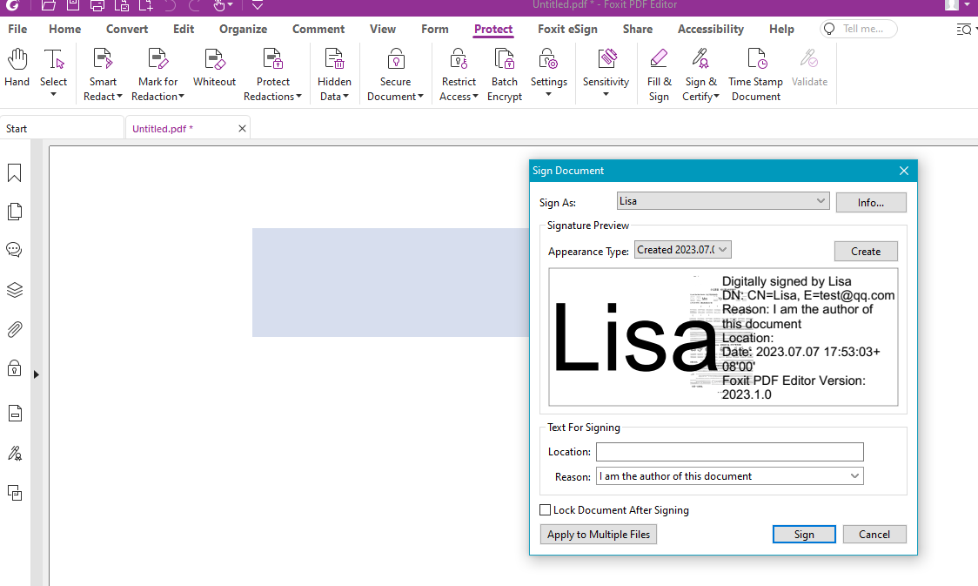Click the Create appearance button
The width and height of the screenshot is (978, 586).
tap(866, 252)
